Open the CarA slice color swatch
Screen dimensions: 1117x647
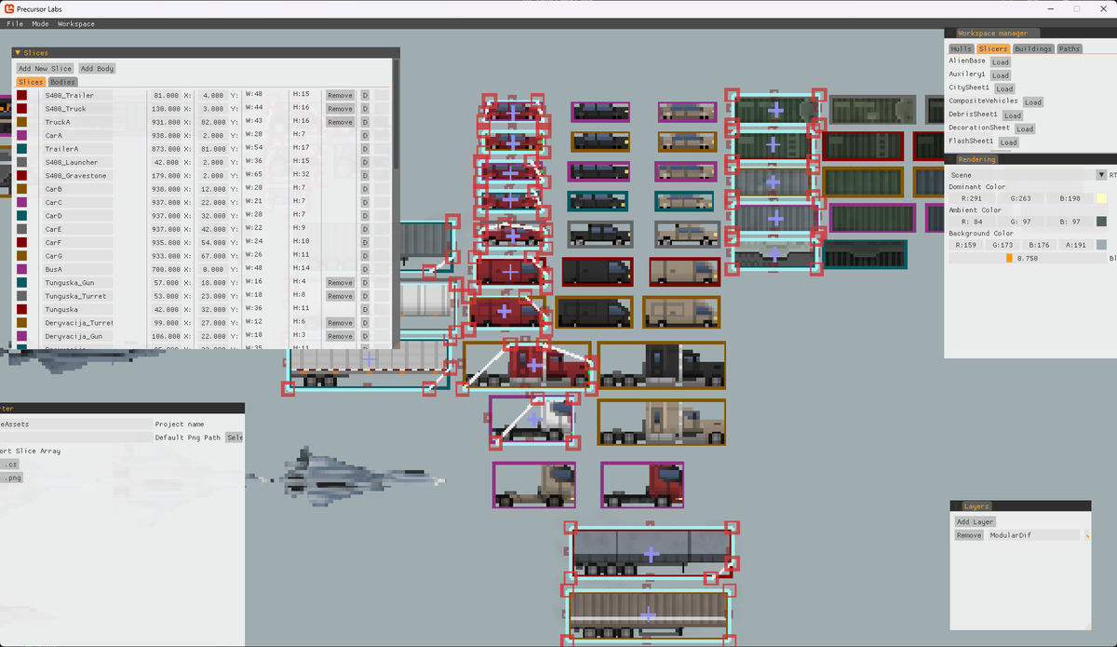(x=21, y=135)
